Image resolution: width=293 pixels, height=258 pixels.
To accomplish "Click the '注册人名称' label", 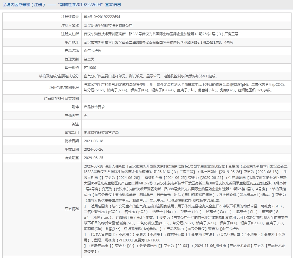I will pos(70,25).
